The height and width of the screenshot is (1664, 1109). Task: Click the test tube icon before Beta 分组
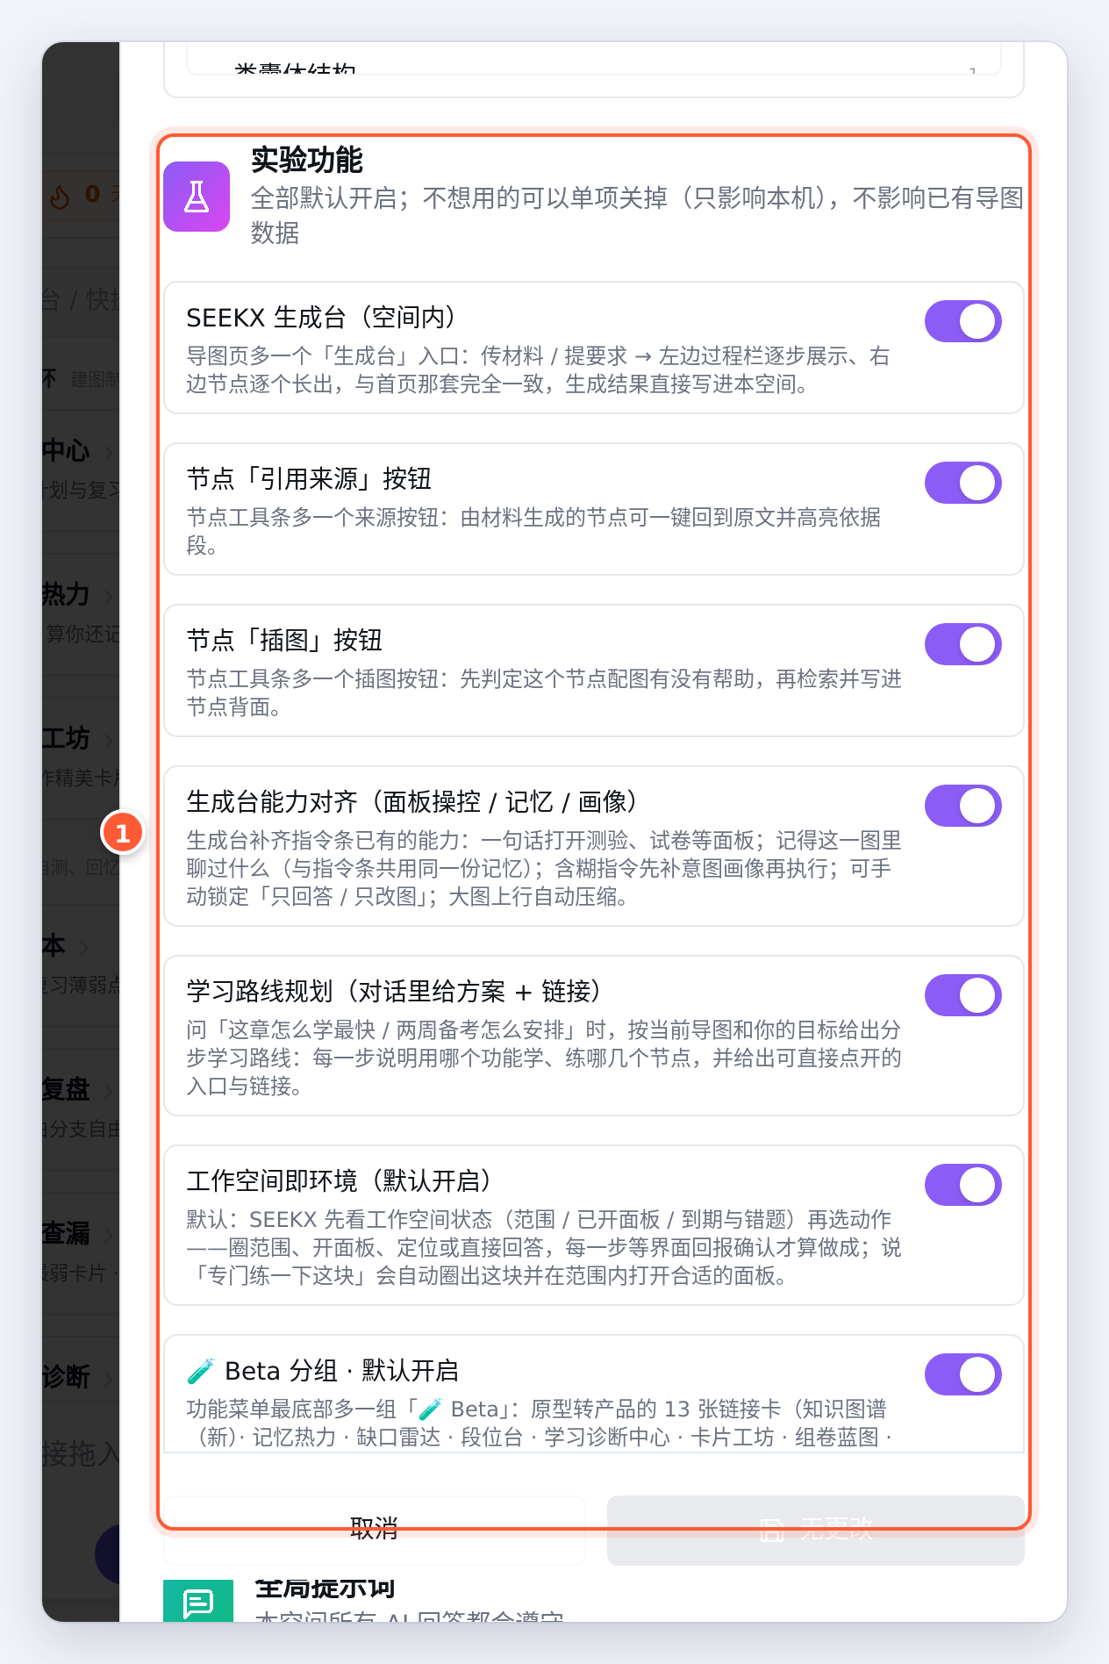(x=201, y=1370)
